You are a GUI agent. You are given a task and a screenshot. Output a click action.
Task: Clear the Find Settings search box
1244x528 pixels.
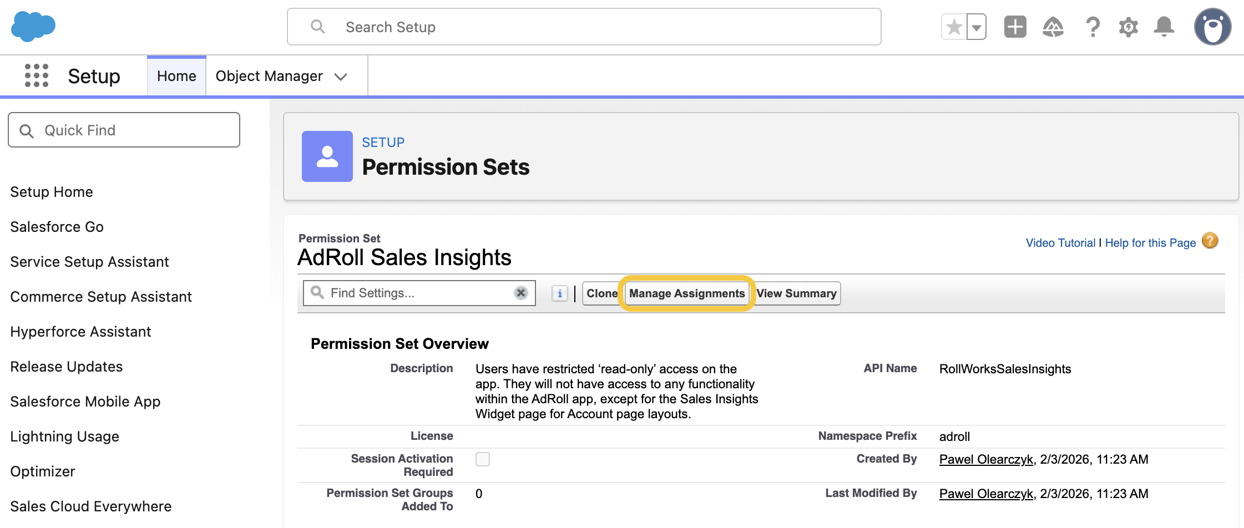click(520, 293)
